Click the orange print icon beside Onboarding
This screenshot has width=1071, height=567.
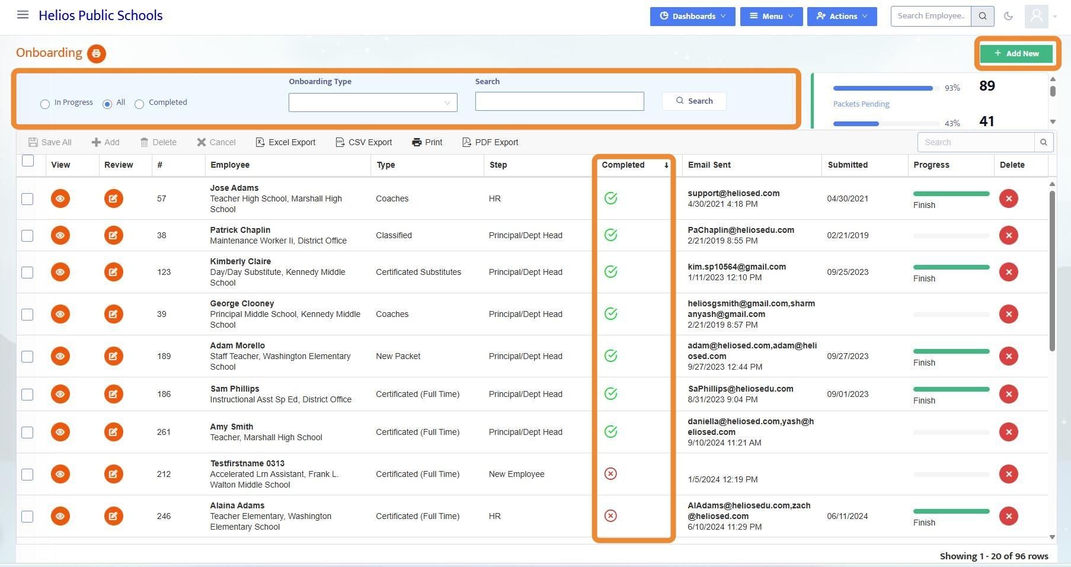(96, 53)
